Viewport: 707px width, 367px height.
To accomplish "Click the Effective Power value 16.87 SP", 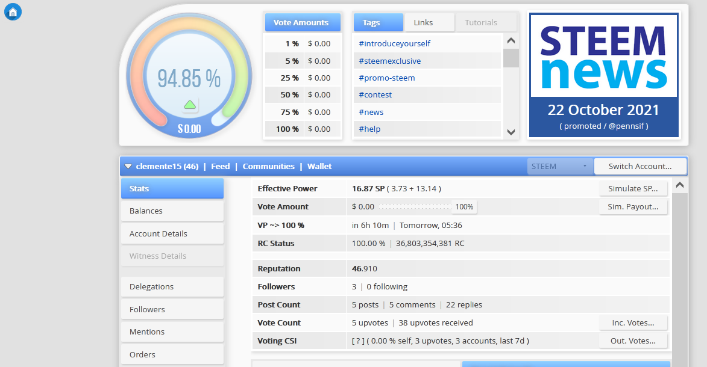I will pos(368,189).
